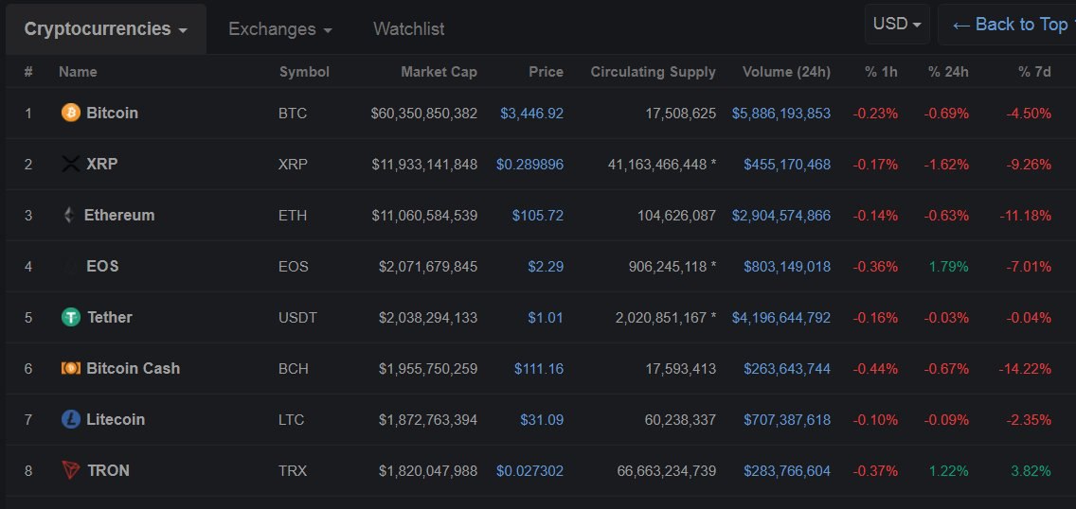This screenshot has height=509, width=1076.
Task: Click Ethereum volume $2,904,574,866
Action: (780, 215)
